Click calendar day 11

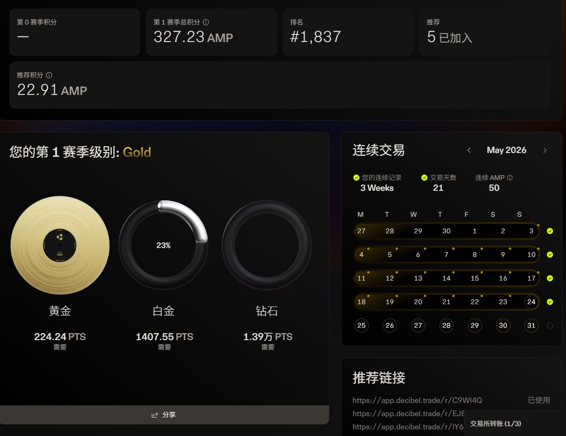pos(361,278)
